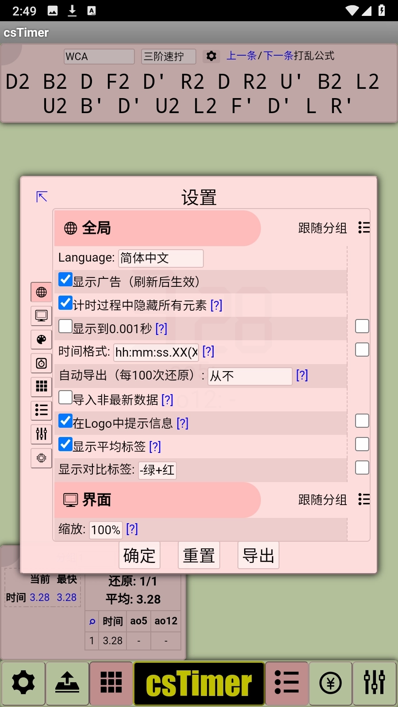
Task: Open the tools sliders settings icon
Action: click(x=41, y=434)
